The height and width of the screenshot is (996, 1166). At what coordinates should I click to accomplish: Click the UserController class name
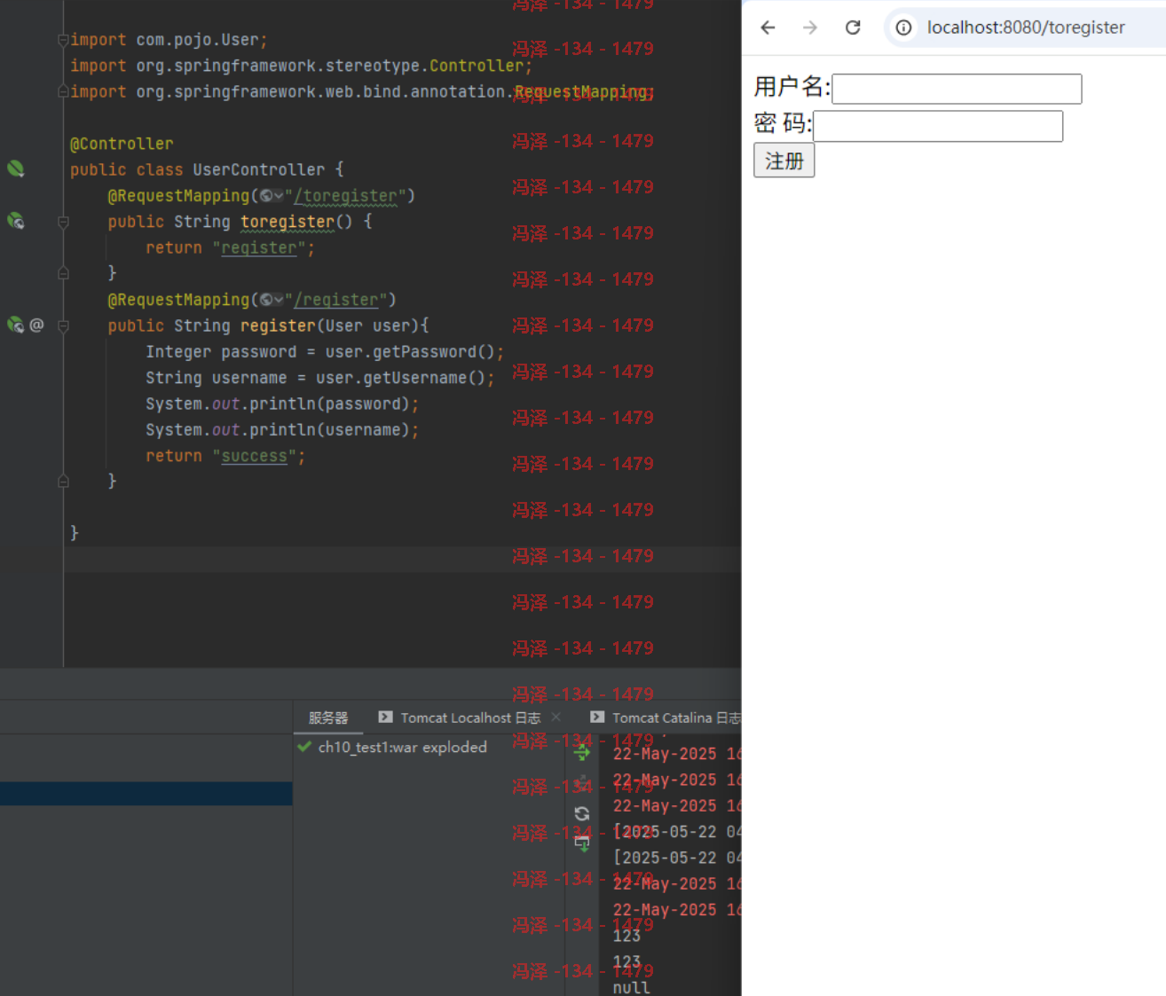click(259, 169)
